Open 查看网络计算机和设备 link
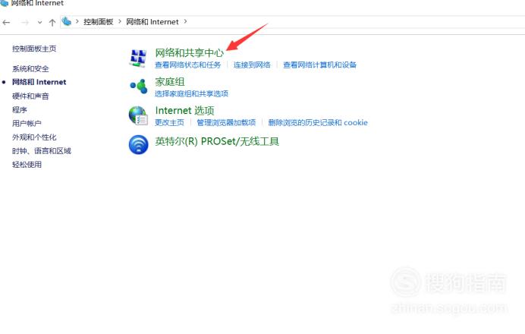This screenshot has height=334, width=525. coord(319,65)
